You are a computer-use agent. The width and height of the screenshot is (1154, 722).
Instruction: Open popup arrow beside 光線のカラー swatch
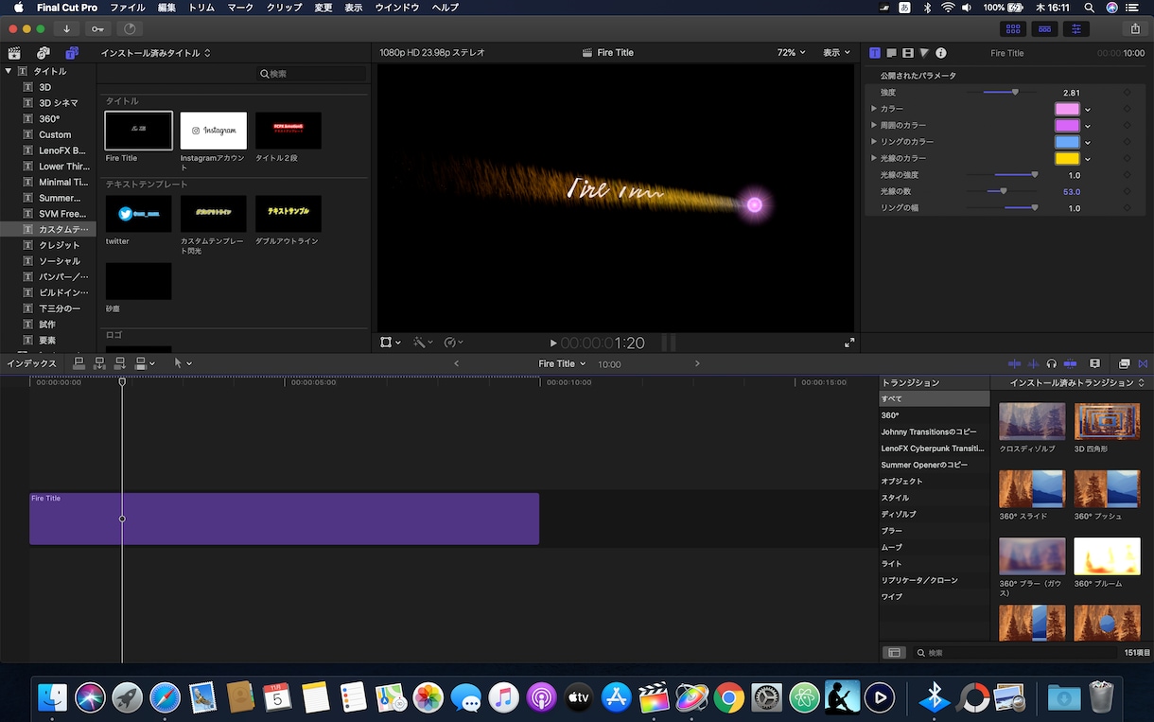(1088, 159)
